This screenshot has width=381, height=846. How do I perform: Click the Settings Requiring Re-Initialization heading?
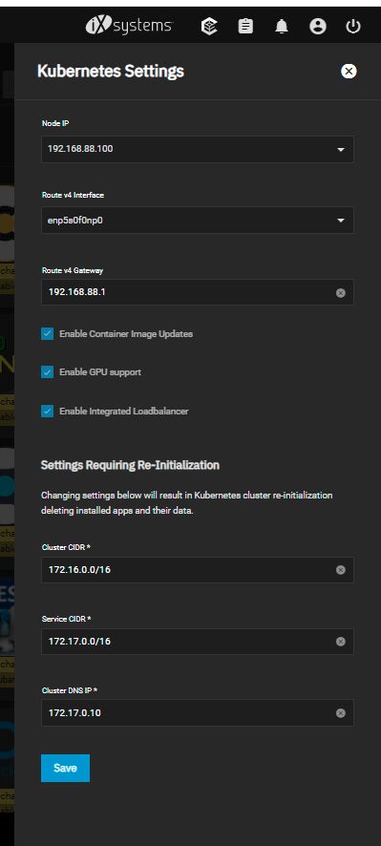click(x=130, y=465)
